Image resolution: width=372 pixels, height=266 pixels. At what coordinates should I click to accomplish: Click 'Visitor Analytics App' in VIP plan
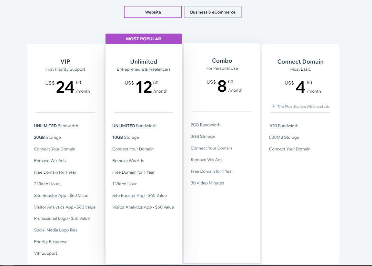(65, 207)
